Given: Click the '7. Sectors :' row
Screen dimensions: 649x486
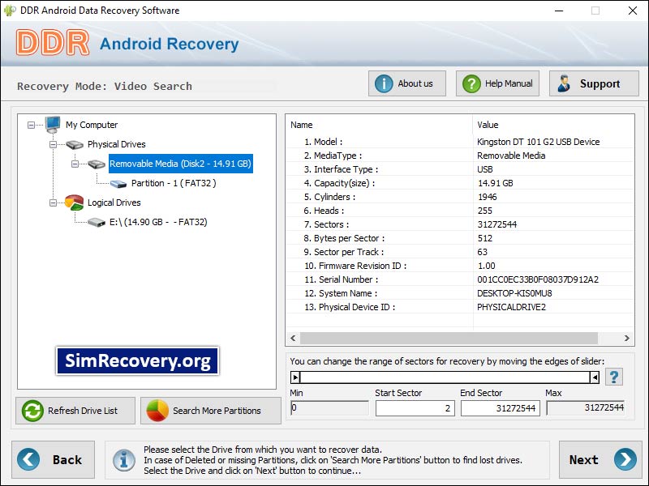Looking at the screenshot, I should (460, 224).
